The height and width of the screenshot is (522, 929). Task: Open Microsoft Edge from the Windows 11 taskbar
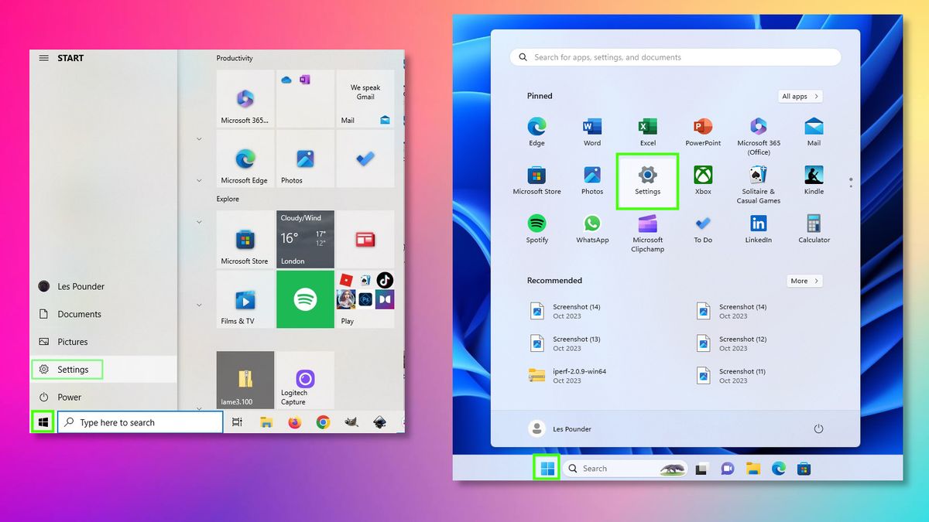(x=779, y=468)
